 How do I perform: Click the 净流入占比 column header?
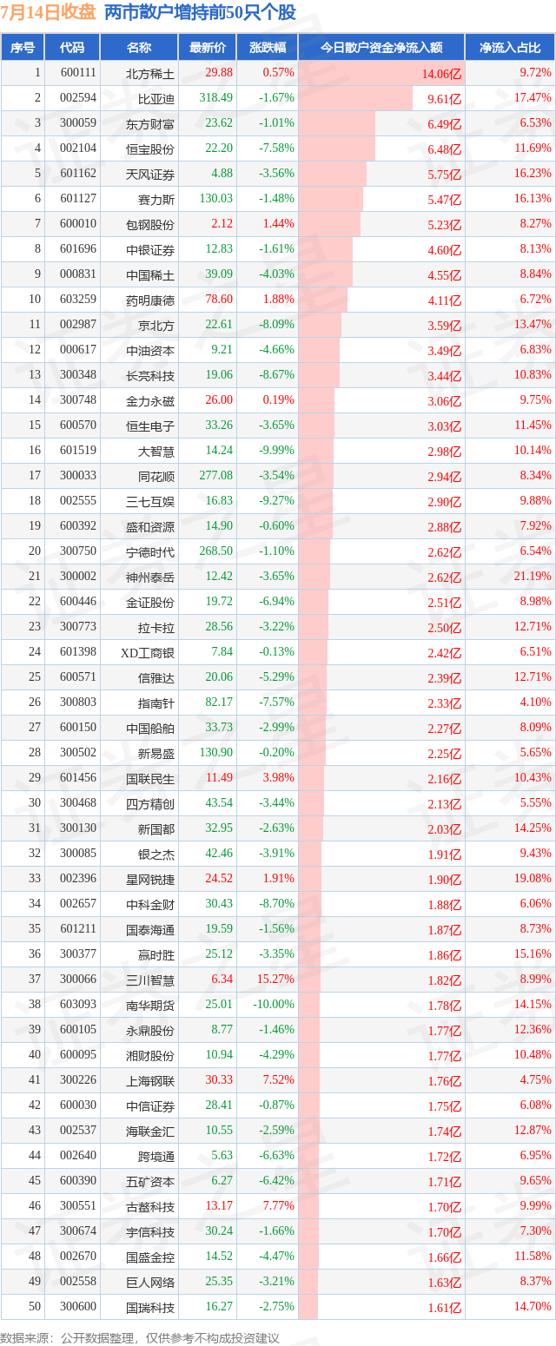[x=510, y=48]
